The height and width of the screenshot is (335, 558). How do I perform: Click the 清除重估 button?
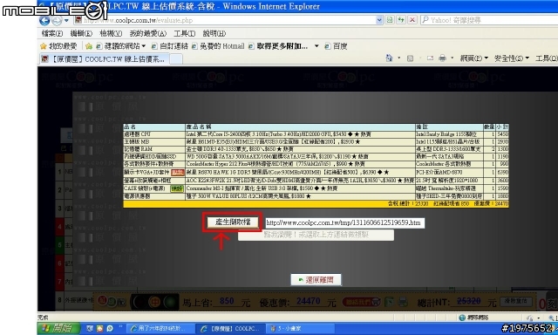click(515, 301)
